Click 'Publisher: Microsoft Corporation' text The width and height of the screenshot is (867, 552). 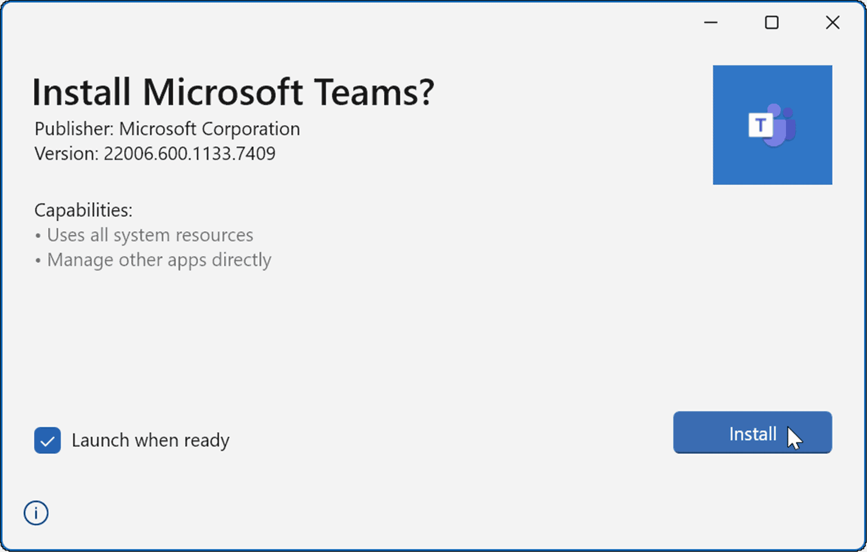pos(167,129)
